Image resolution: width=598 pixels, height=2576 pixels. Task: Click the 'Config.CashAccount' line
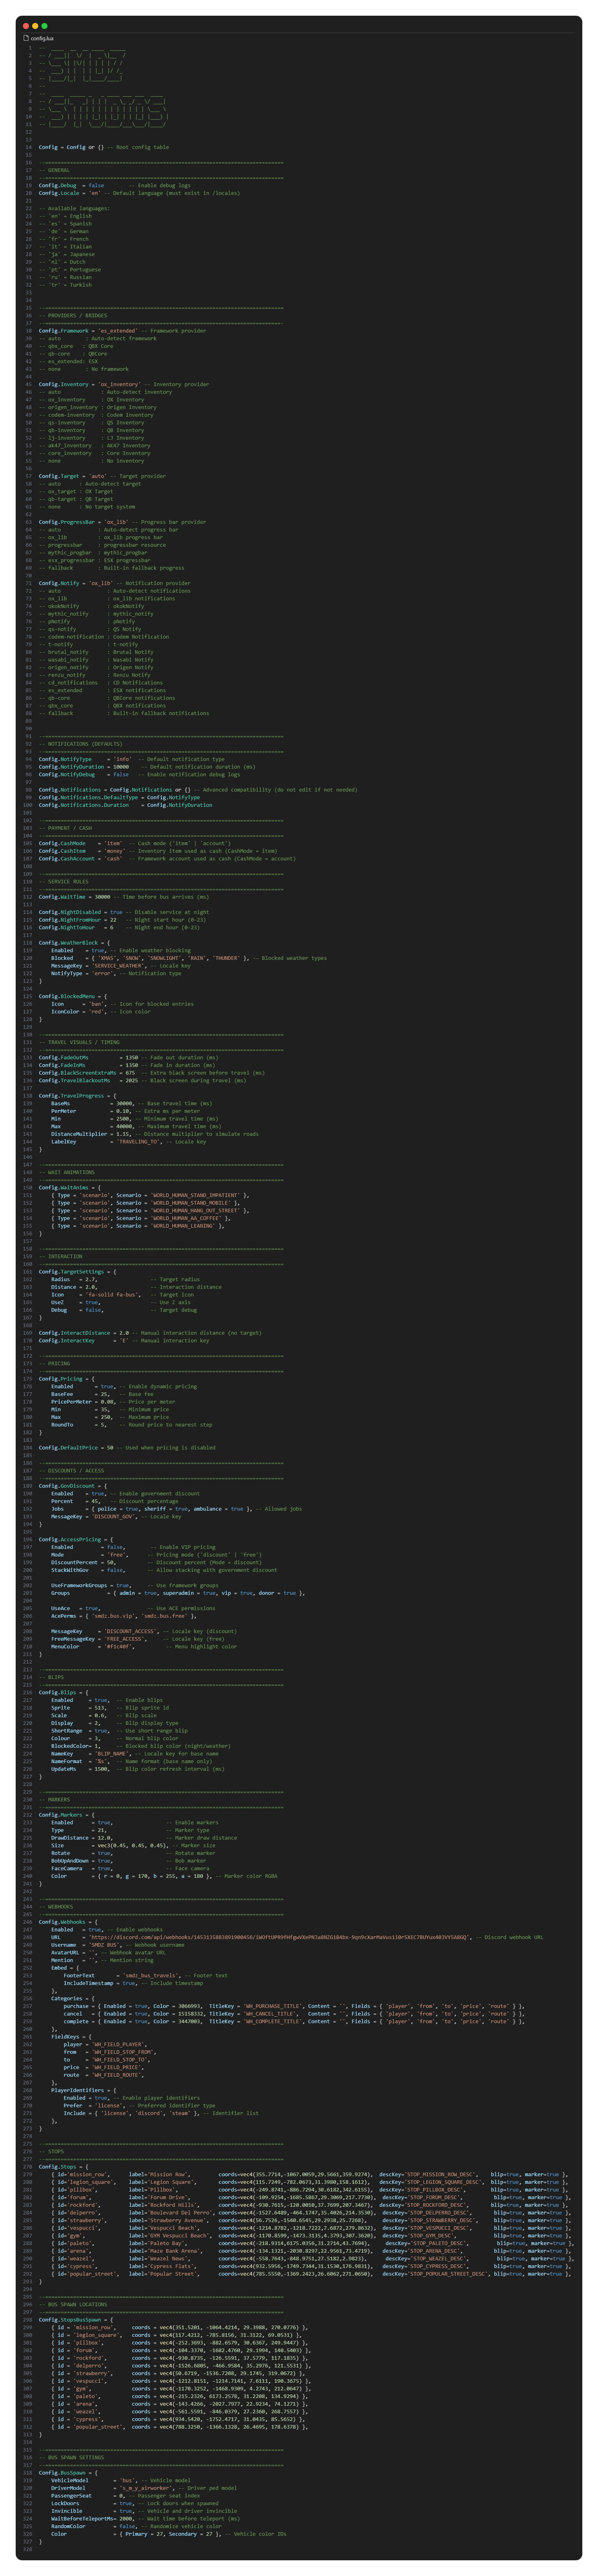click(168, 858)
